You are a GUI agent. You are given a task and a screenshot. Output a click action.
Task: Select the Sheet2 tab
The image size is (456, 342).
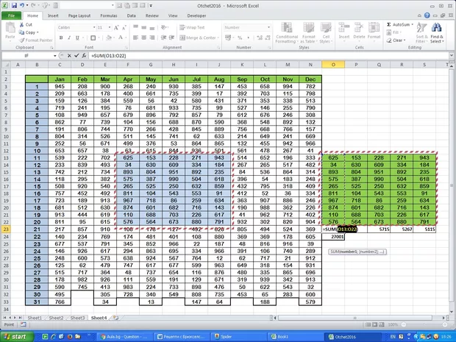coord(56,318)
